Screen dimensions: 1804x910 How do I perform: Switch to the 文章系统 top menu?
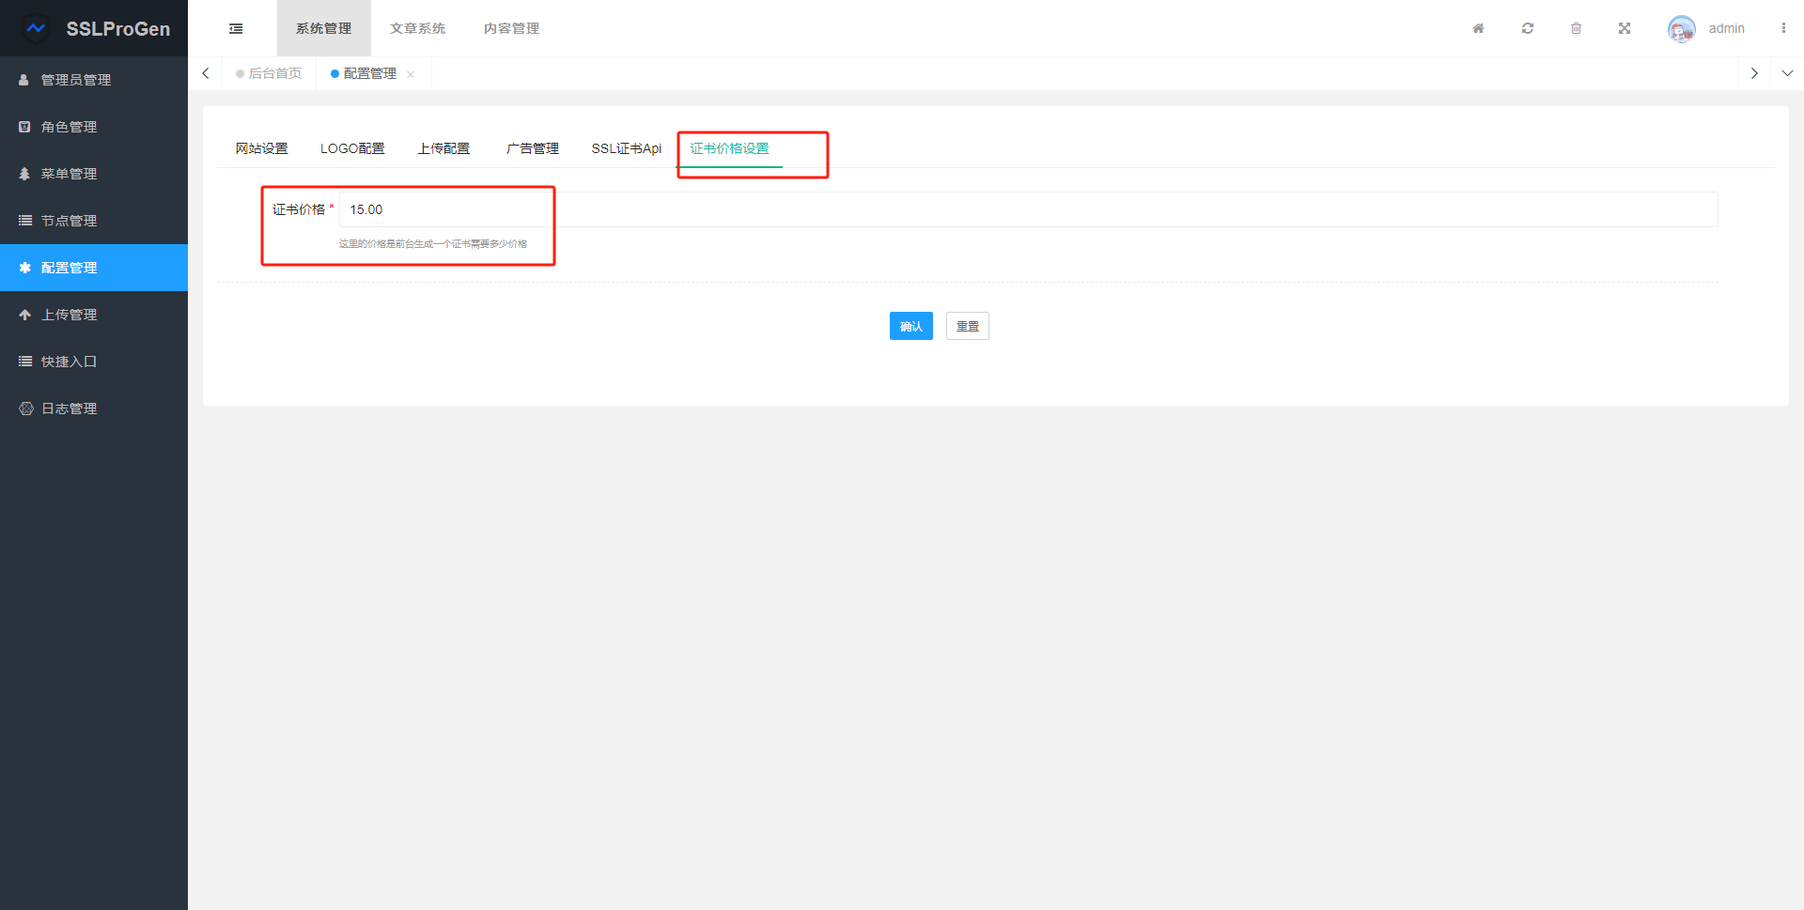(417, 28)
